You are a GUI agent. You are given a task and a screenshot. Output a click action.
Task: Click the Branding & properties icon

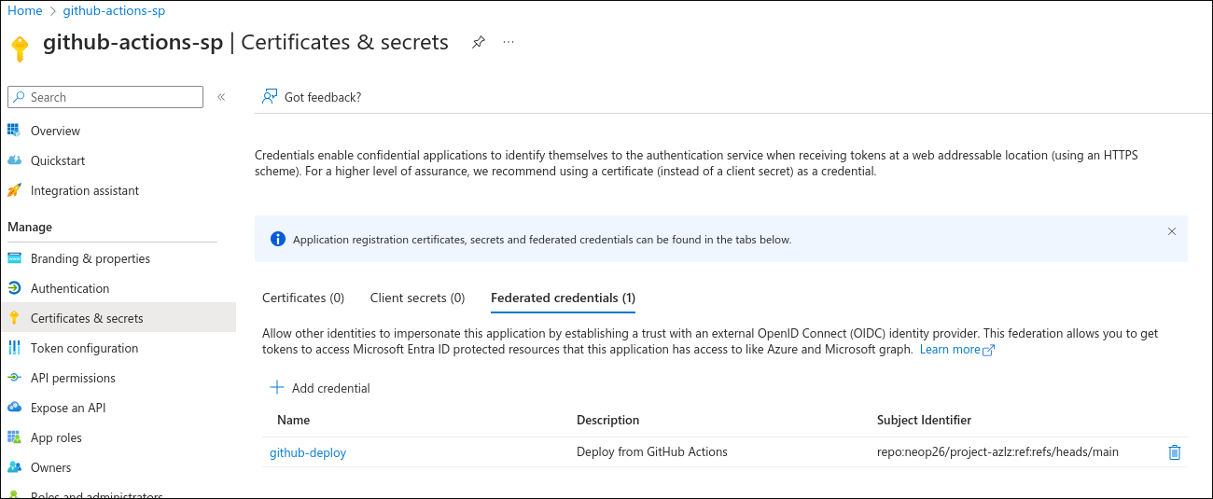[14, 258]
